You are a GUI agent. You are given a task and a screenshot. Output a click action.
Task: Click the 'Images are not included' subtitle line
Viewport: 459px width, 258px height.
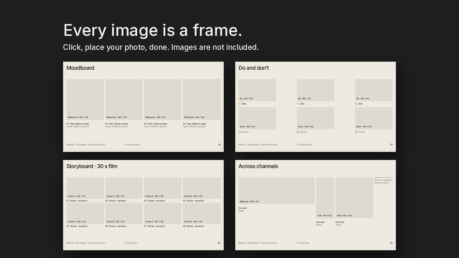[x=161, y=47]
